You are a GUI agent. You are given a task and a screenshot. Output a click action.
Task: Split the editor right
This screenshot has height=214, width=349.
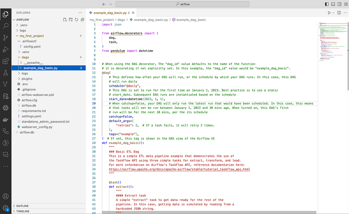[339, 13]
